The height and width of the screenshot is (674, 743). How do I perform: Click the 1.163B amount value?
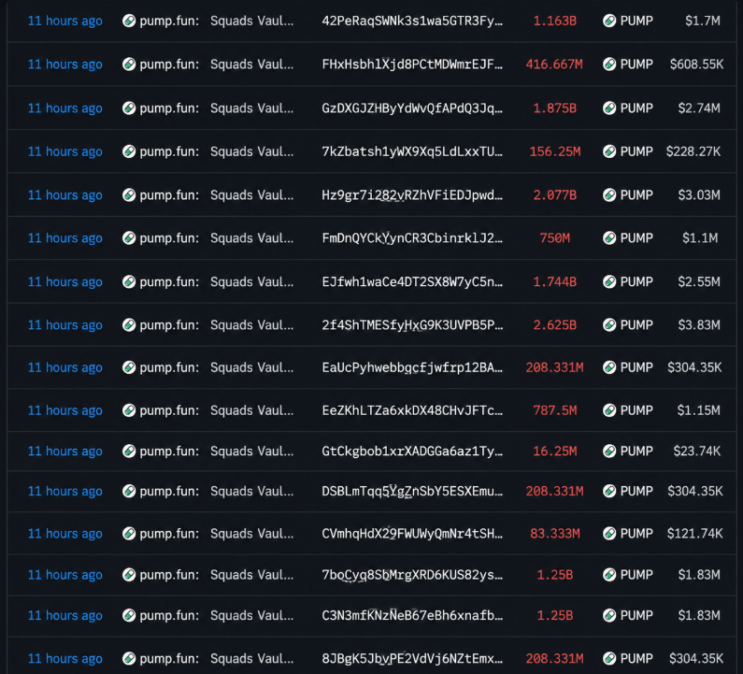tap(555, 21)
